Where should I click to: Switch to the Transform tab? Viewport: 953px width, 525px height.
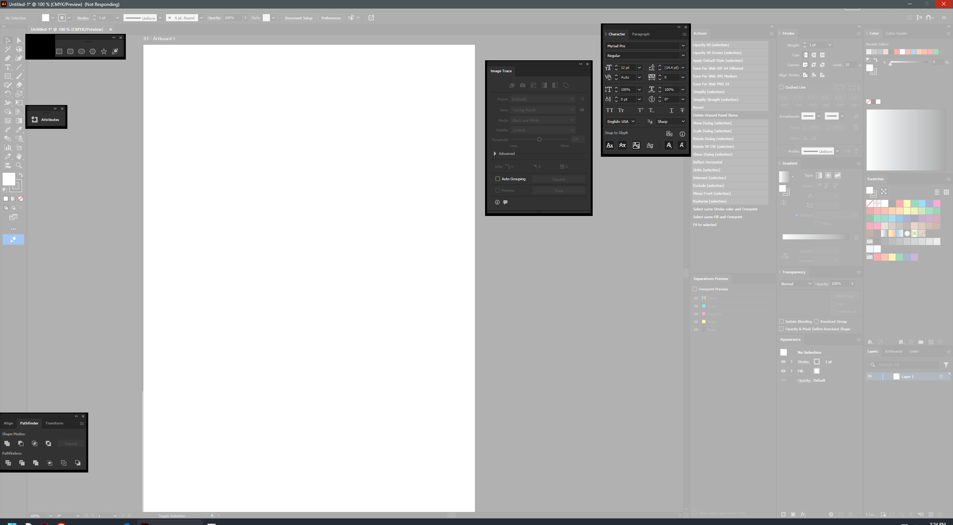pos(54,423)
